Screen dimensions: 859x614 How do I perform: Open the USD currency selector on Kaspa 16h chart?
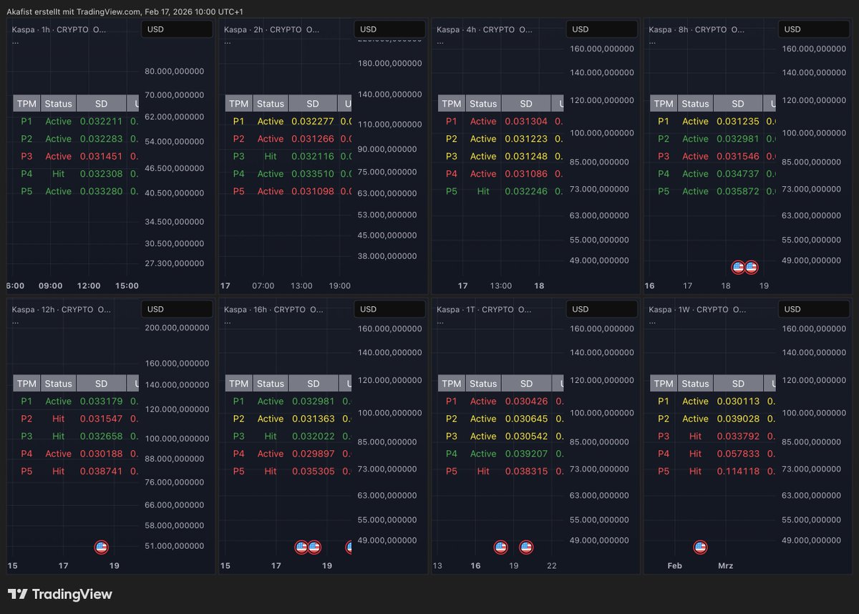(x=389, y=309)
